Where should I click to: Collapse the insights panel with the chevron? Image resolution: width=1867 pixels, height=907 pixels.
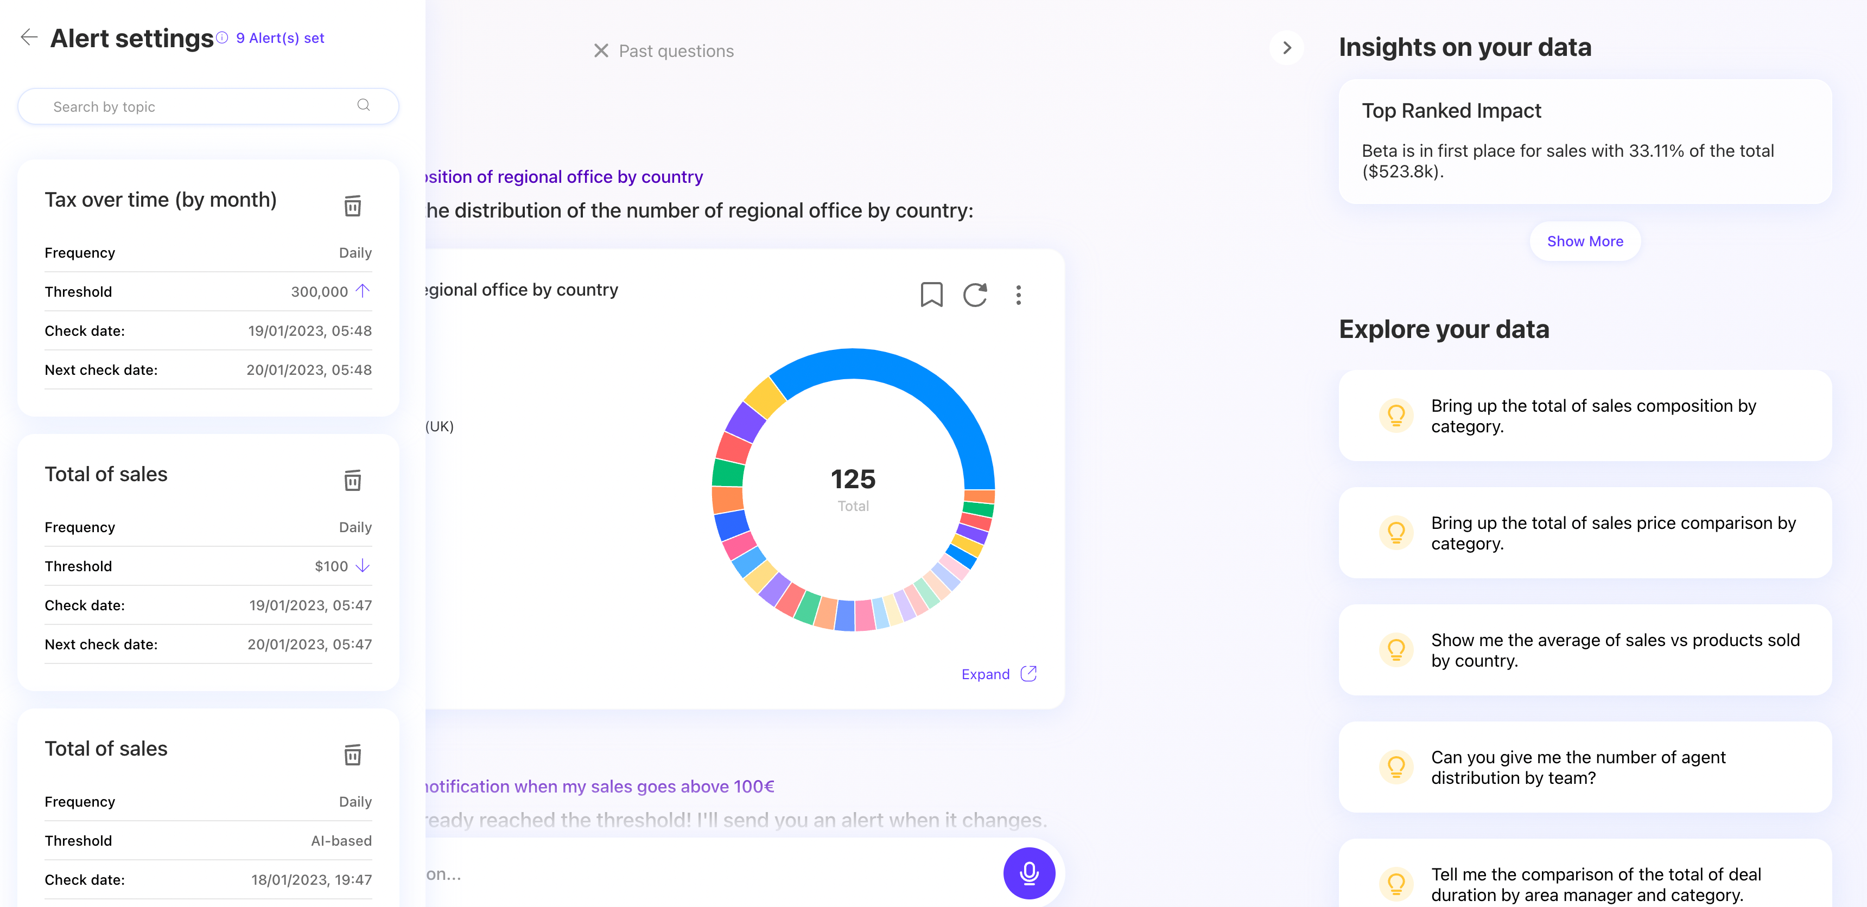tap(1287, 48)
